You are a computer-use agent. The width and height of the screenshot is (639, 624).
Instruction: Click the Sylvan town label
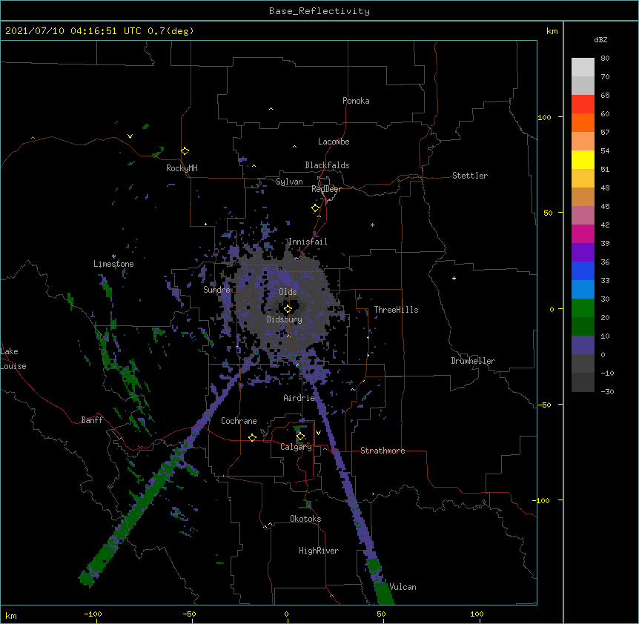(289, 182)
